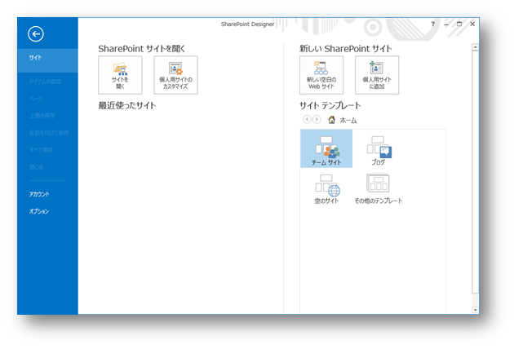Viewport: 514px width, 349px height.
Task: Click 個人用サイトに追加 button
Action: point(377,75)
